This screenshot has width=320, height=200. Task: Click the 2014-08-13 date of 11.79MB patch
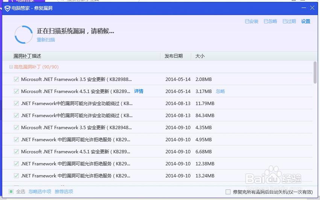click(178, 104)
